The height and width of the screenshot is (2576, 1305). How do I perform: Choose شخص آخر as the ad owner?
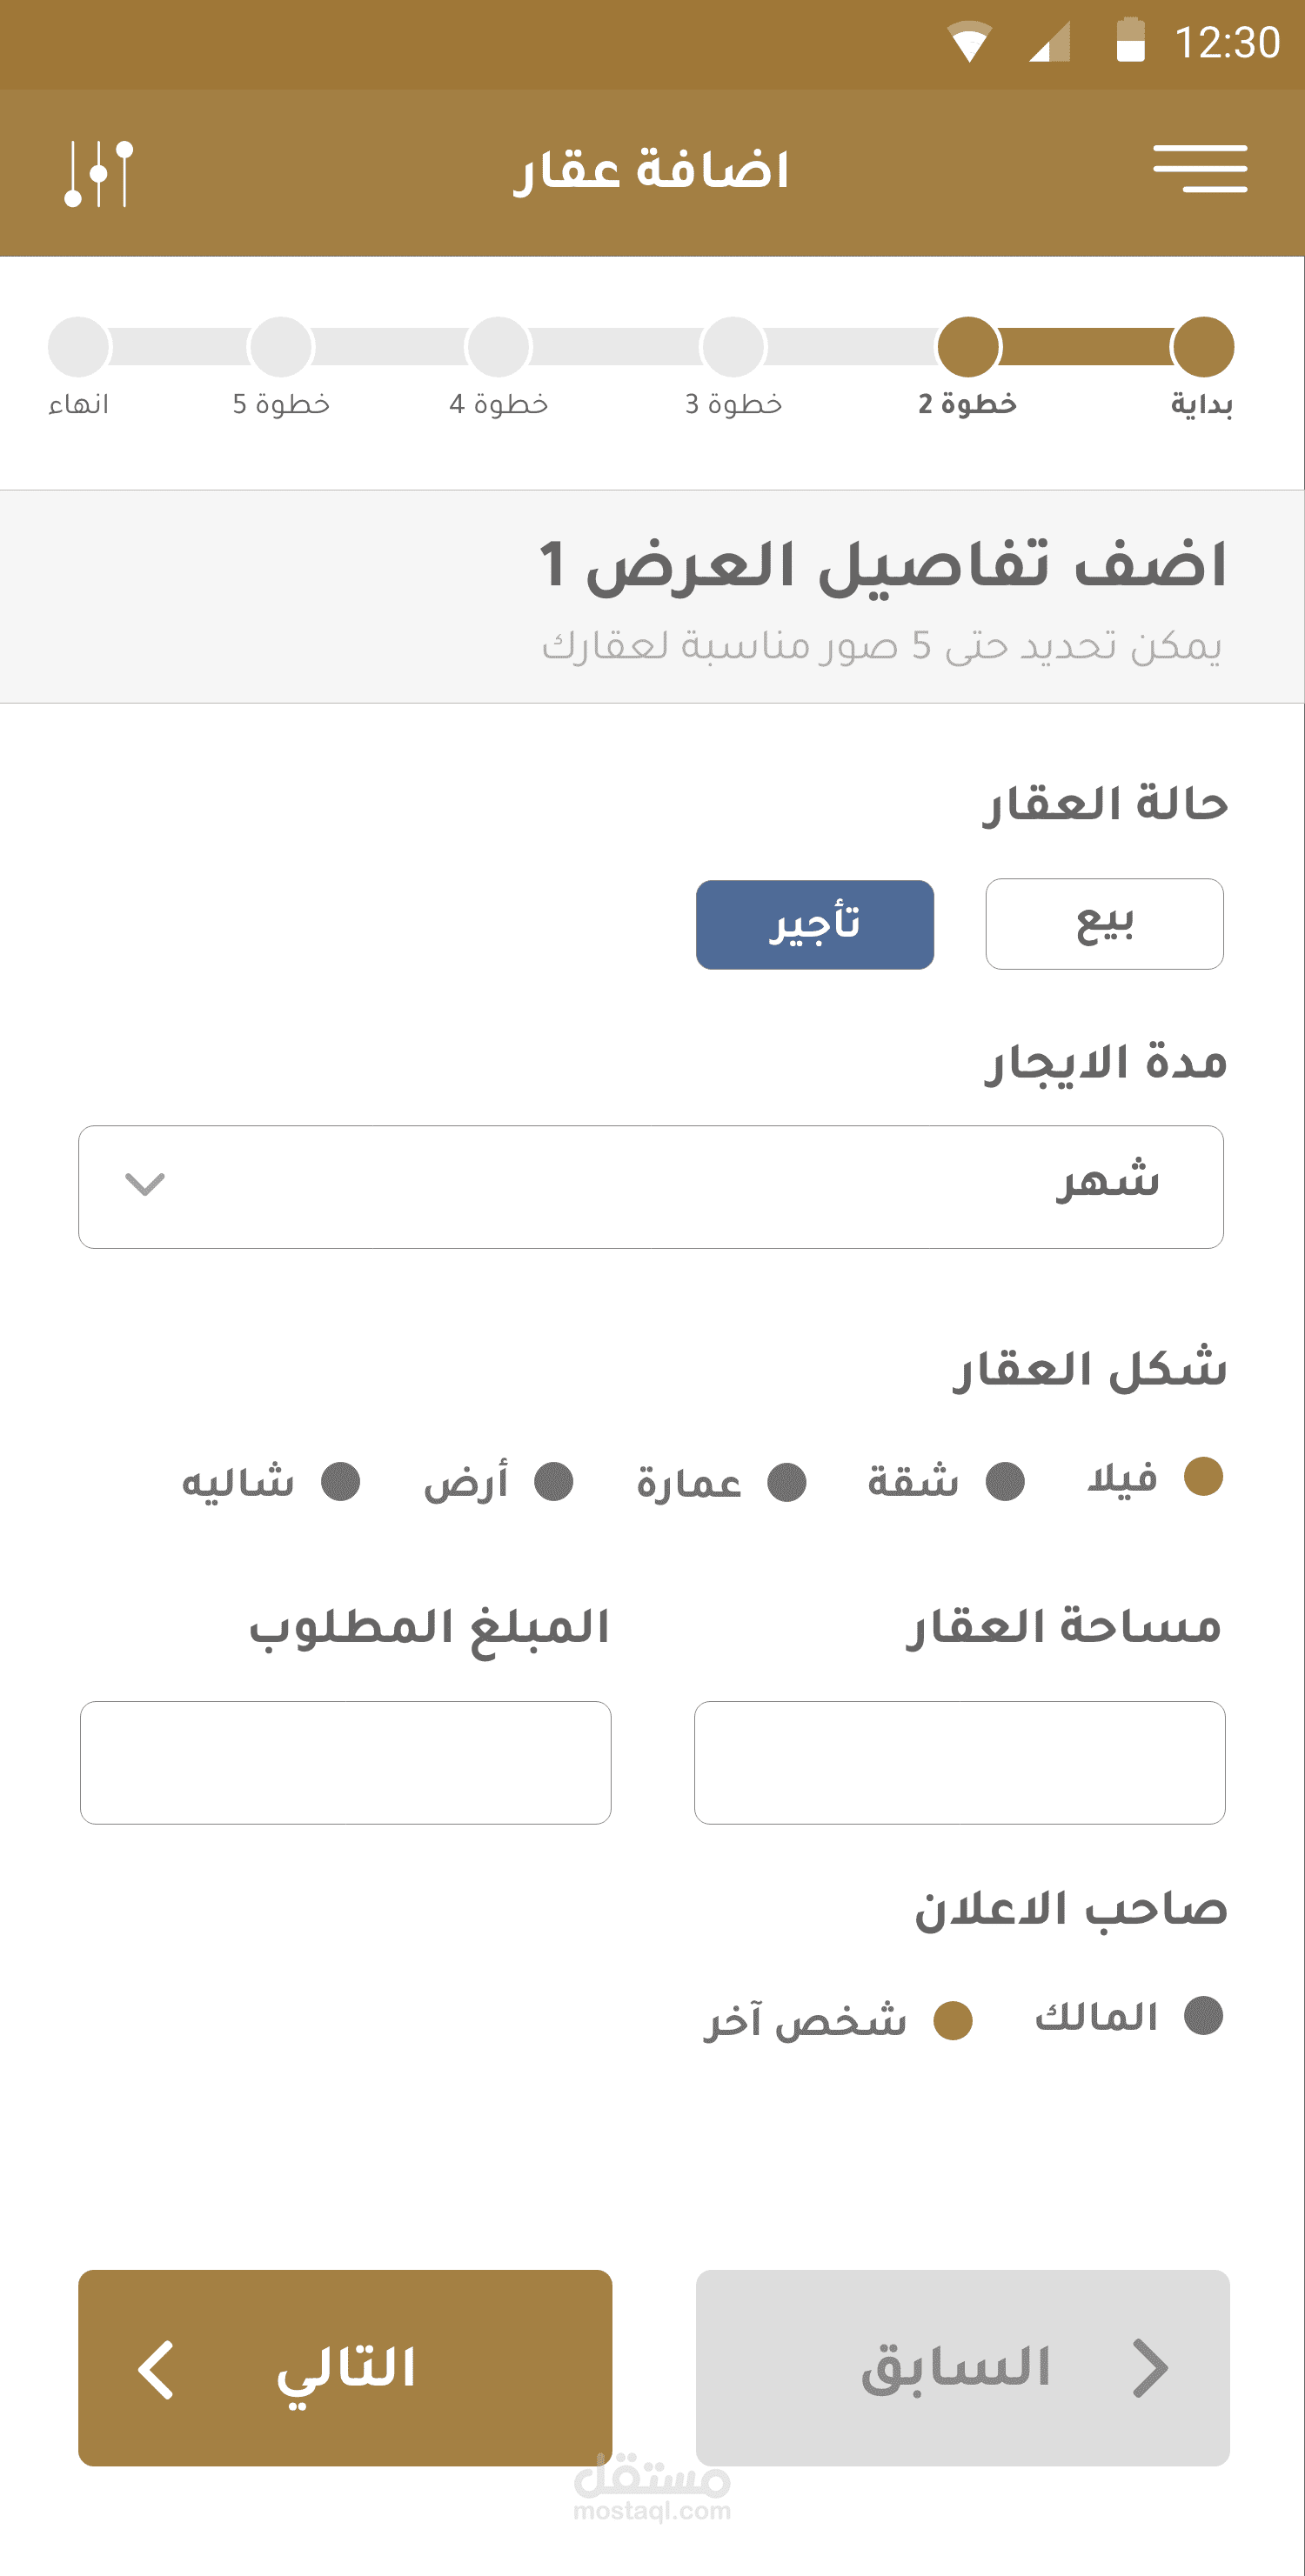(x=952, y=2020)
